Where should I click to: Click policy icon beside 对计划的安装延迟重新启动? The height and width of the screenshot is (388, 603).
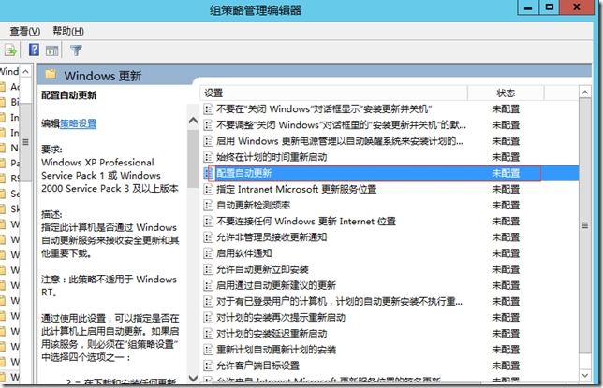tap(208, 334)
